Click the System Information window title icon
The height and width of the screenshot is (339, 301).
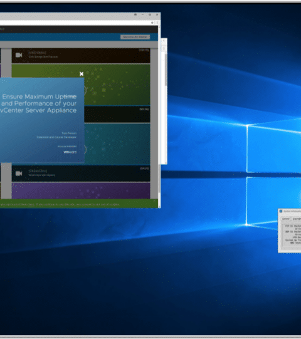click(x=281, y=211)
